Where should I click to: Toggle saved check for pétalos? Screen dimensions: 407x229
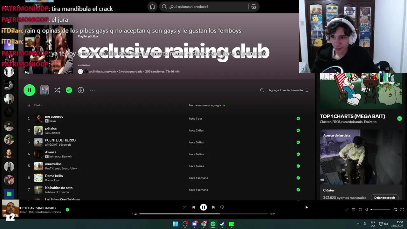tap(298, 130)
